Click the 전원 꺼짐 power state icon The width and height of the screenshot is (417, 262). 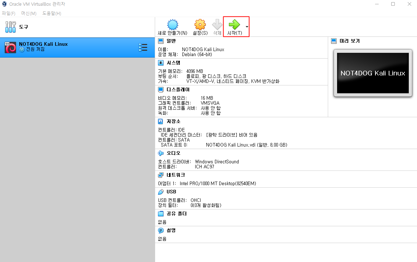tap(22, 49)
